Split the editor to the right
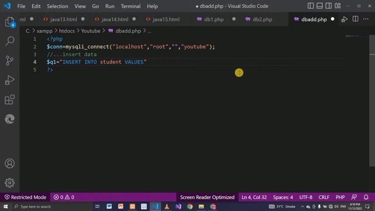This screenshot has height=211, width=375. (356, 19)
